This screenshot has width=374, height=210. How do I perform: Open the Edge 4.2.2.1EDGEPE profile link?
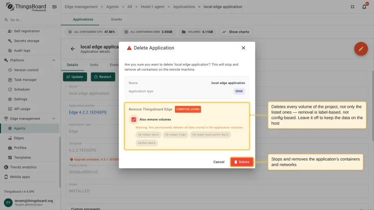tap(88, 112)
